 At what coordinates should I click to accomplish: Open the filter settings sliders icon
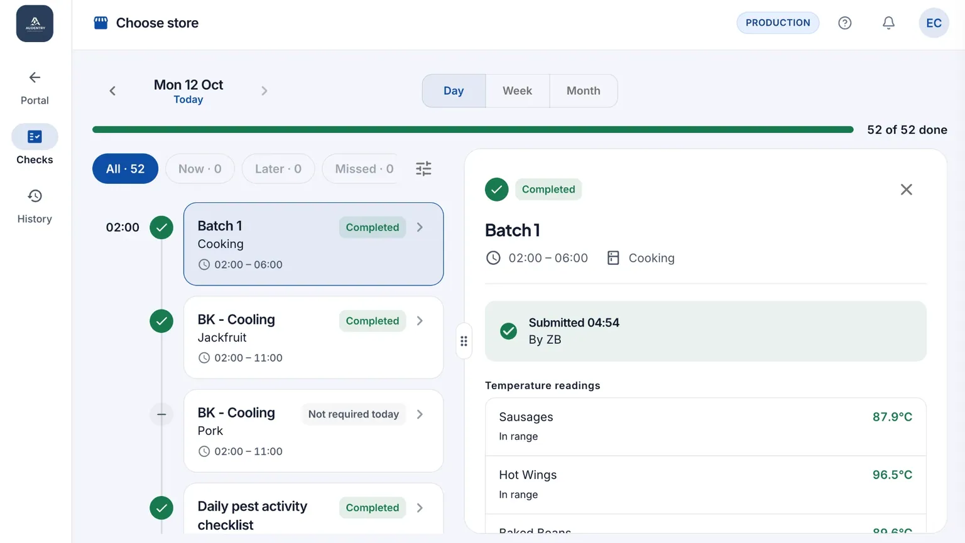point(423,168)
